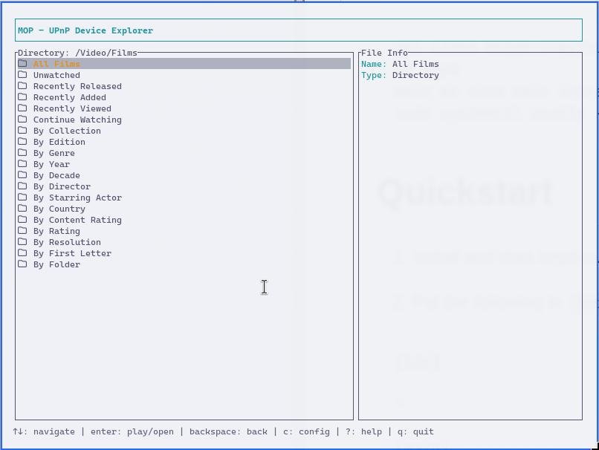Select the Recently Viewed entry
The width and height of the screenshot is (599, 450).
(x=72, y=108)
